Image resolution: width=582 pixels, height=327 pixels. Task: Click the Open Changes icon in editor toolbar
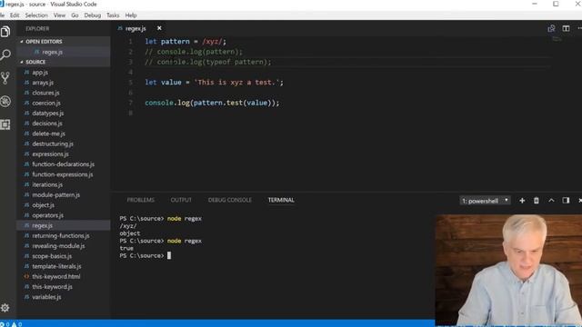pyautogui.click(x=551, y=28)
